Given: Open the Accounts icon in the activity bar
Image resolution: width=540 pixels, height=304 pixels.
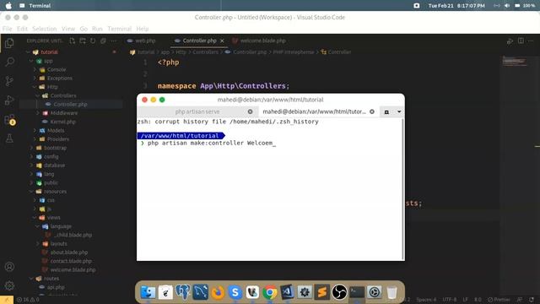Looking at the screenshot, I should click(x=9, y=267).
